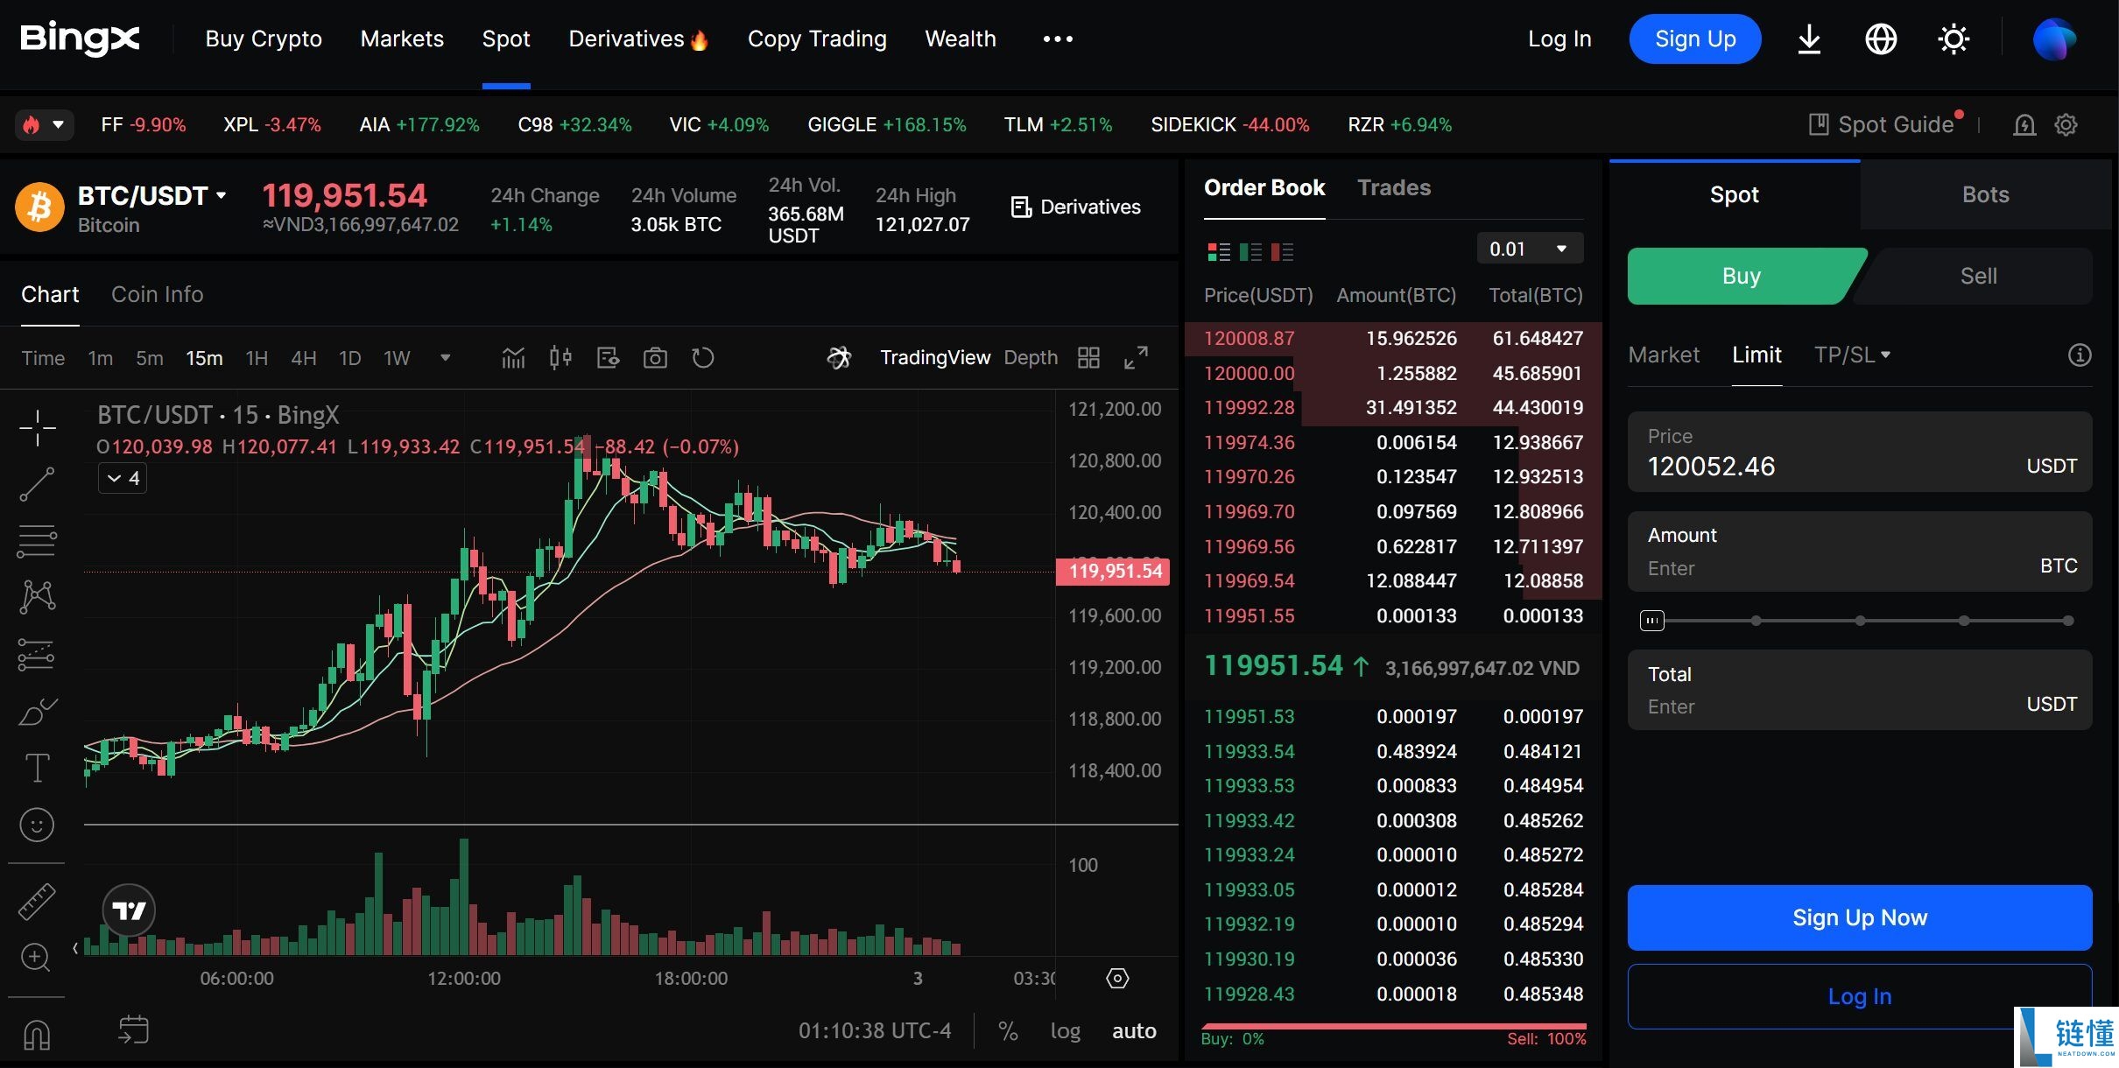This screenshot has height=1068, width=2119.
Task: Toggle auto scale on chart
Action: click(x=1134, y=1031)
